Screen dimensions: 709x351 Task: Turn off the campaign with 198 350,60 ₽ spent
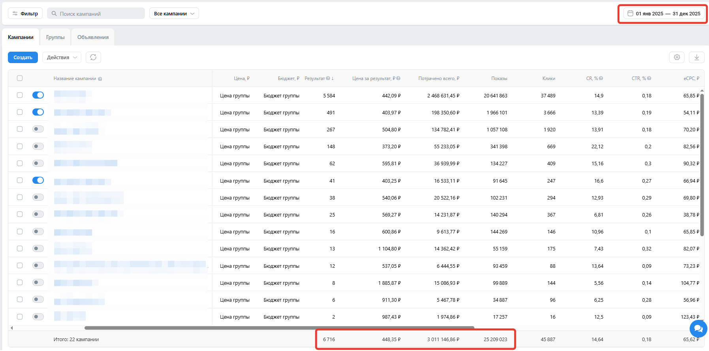click(x=38, y=112)
